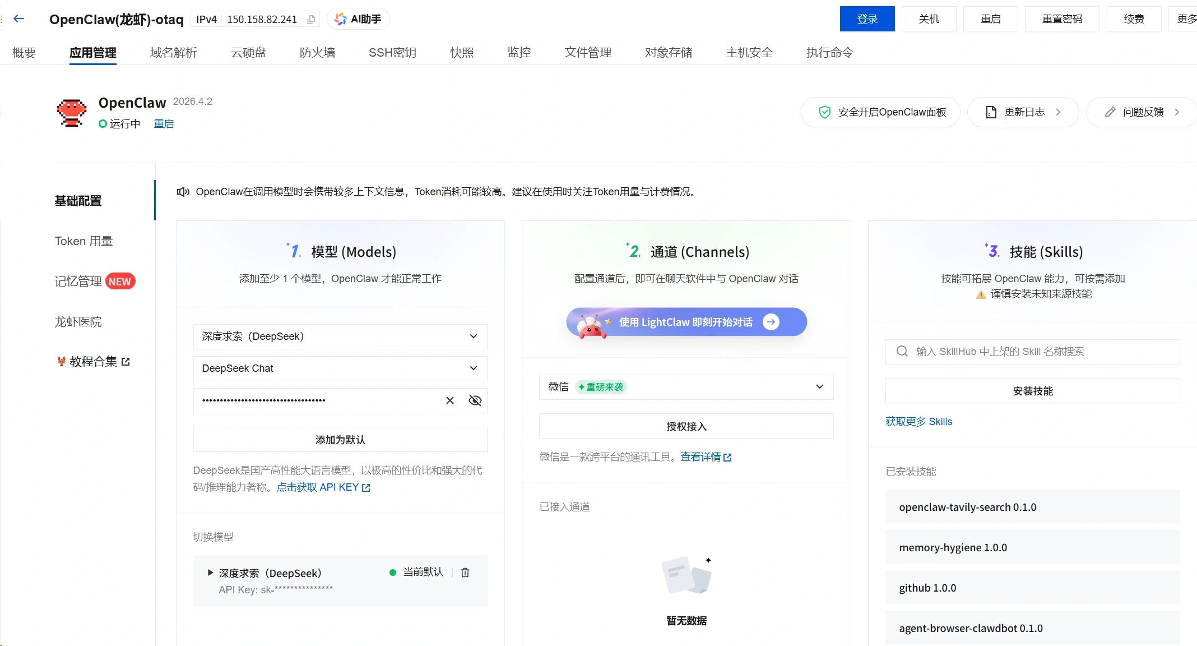Image resolution: width=1197 pixels, height=646 pixels.
Task: Click the OpenClaw lobster logo
Action: tap(72, 113)
